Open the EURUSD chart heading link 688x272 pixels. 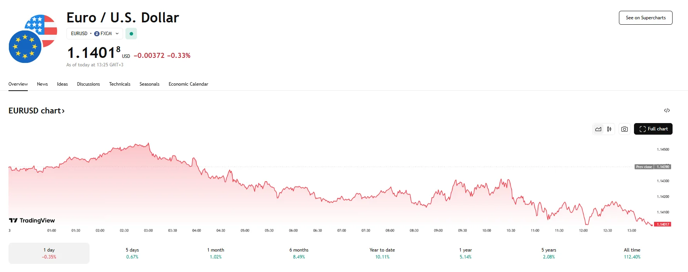coord(37,111)
